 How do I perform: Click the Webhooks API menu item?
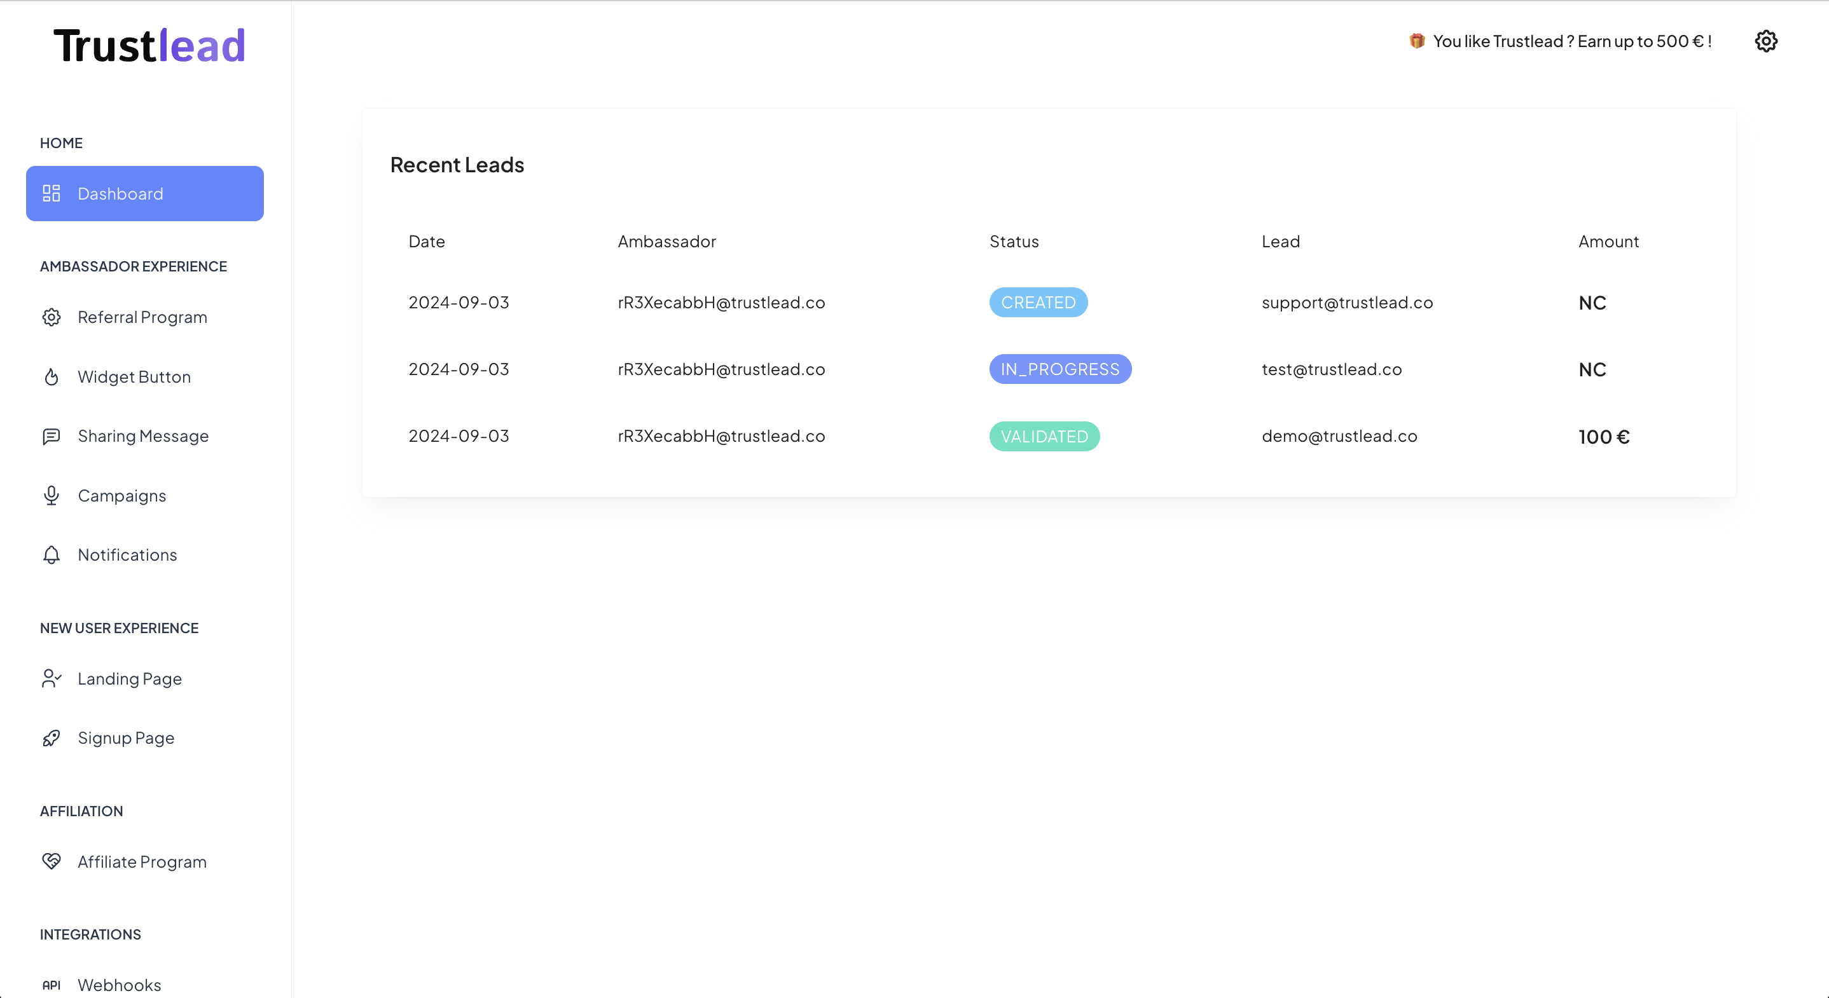pyautogui.click(x=119, y=985)
